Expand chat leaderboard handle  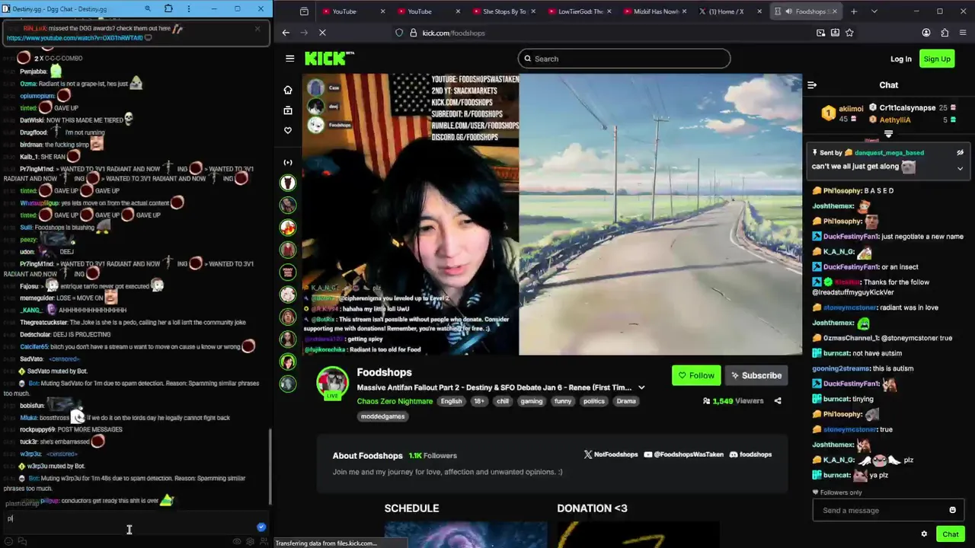(888, 134)
